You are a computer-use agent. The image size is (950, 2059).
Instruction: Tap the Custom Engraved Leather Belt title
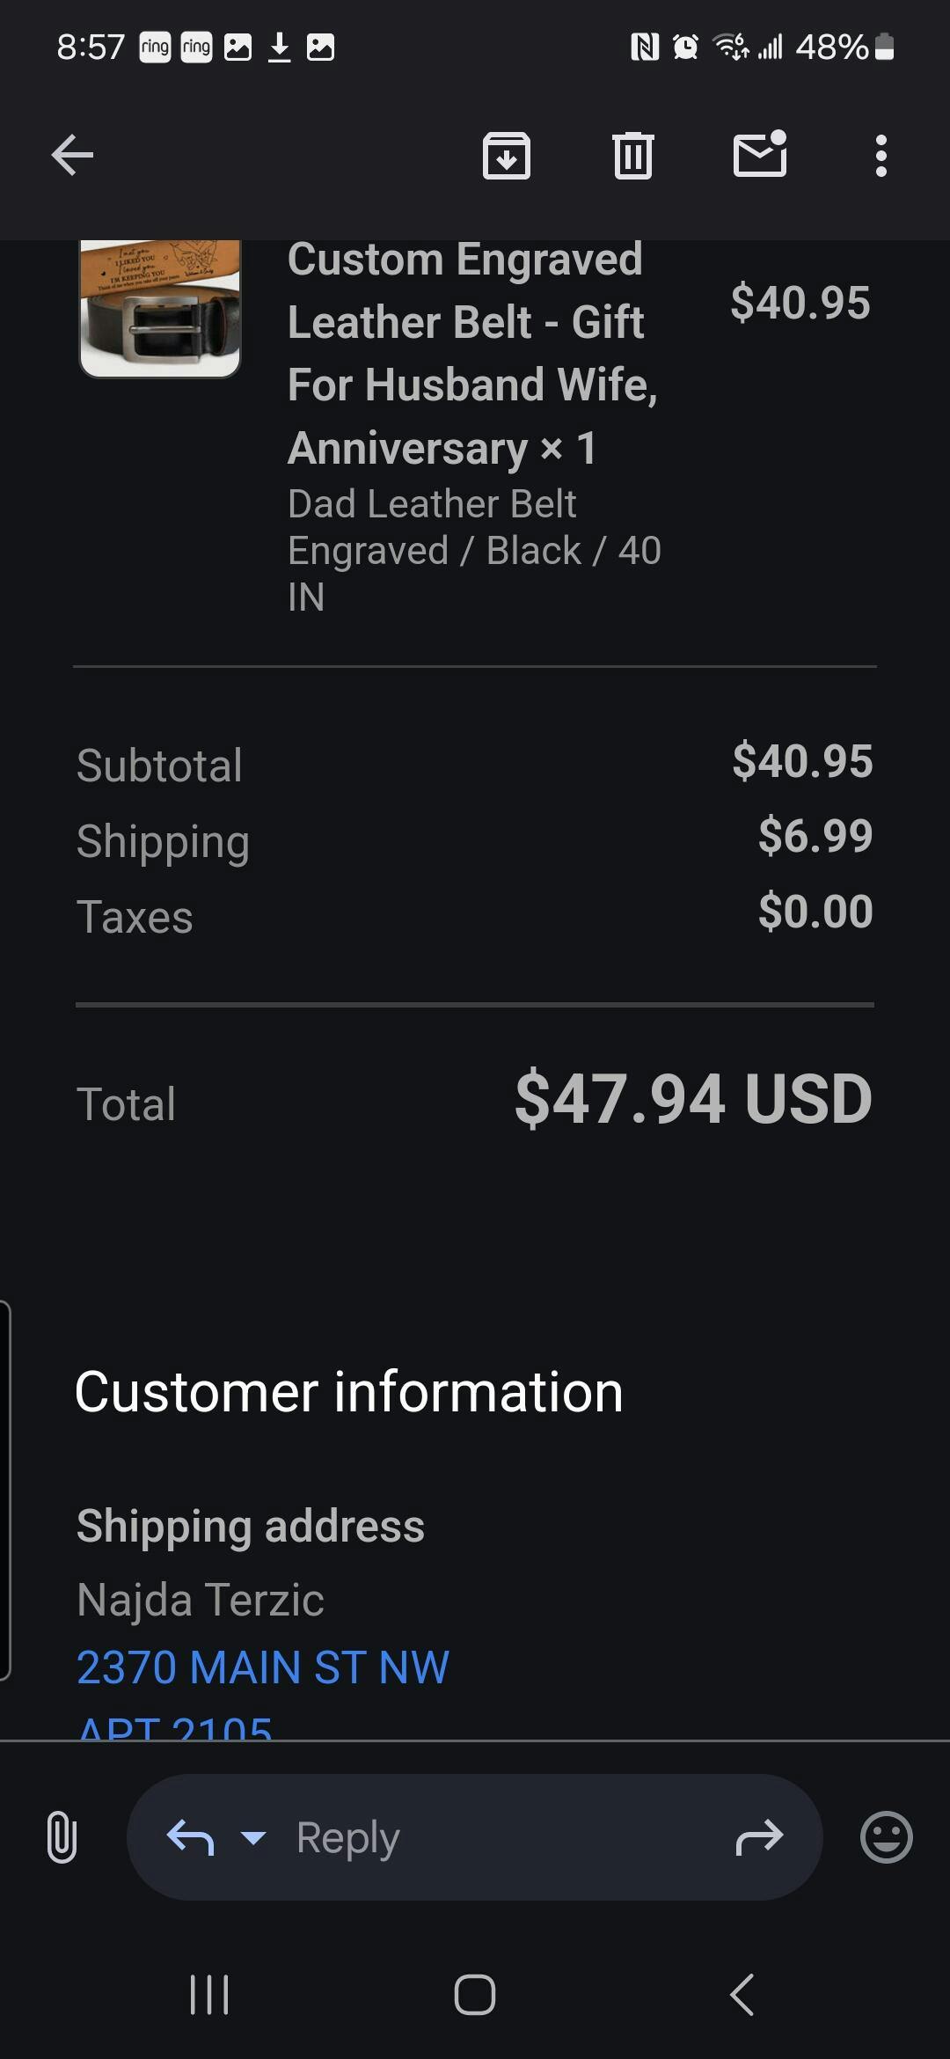tap(471, 354)
